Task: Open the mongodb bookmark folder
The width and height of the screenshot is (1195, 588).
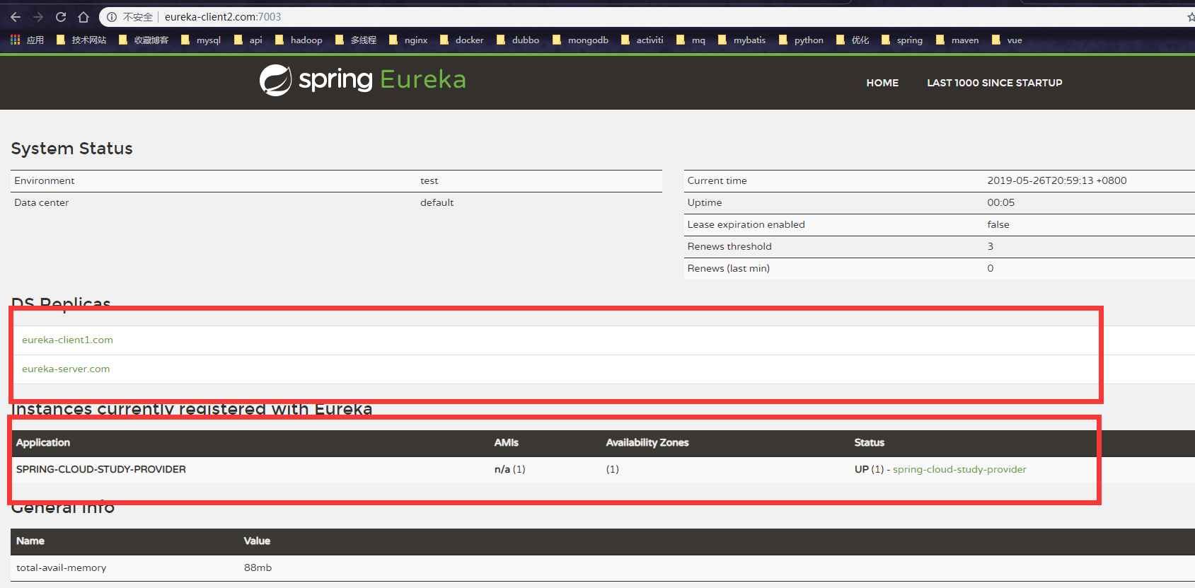Action: click(x=580, y=40)
